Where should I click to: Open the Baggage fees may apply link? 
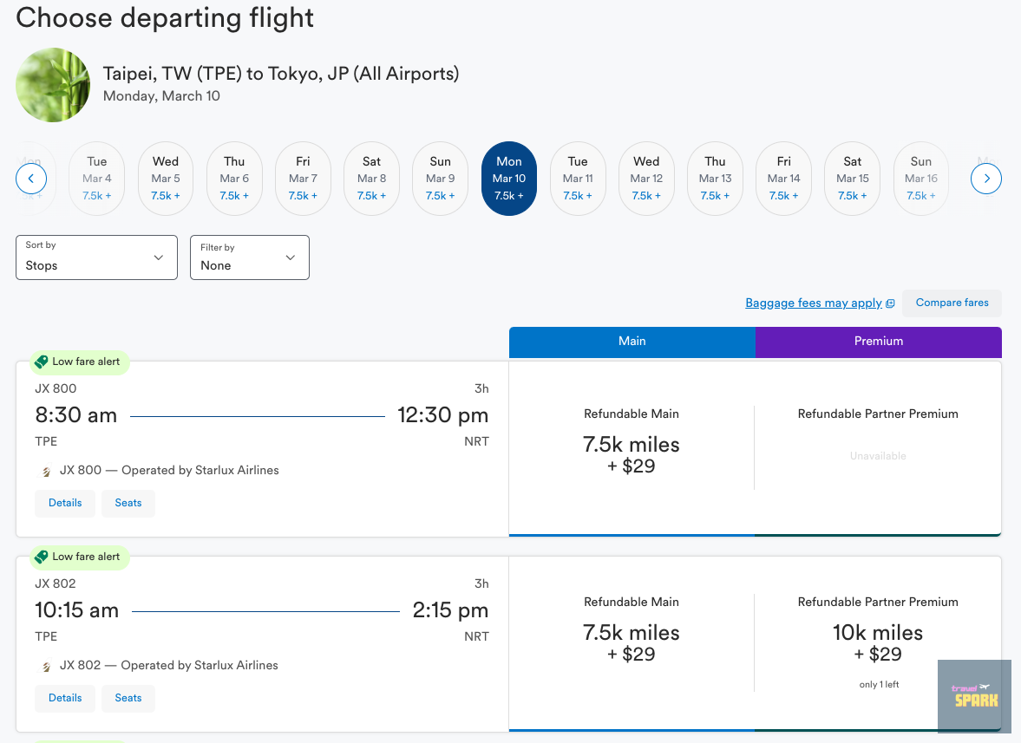point(813,303)
